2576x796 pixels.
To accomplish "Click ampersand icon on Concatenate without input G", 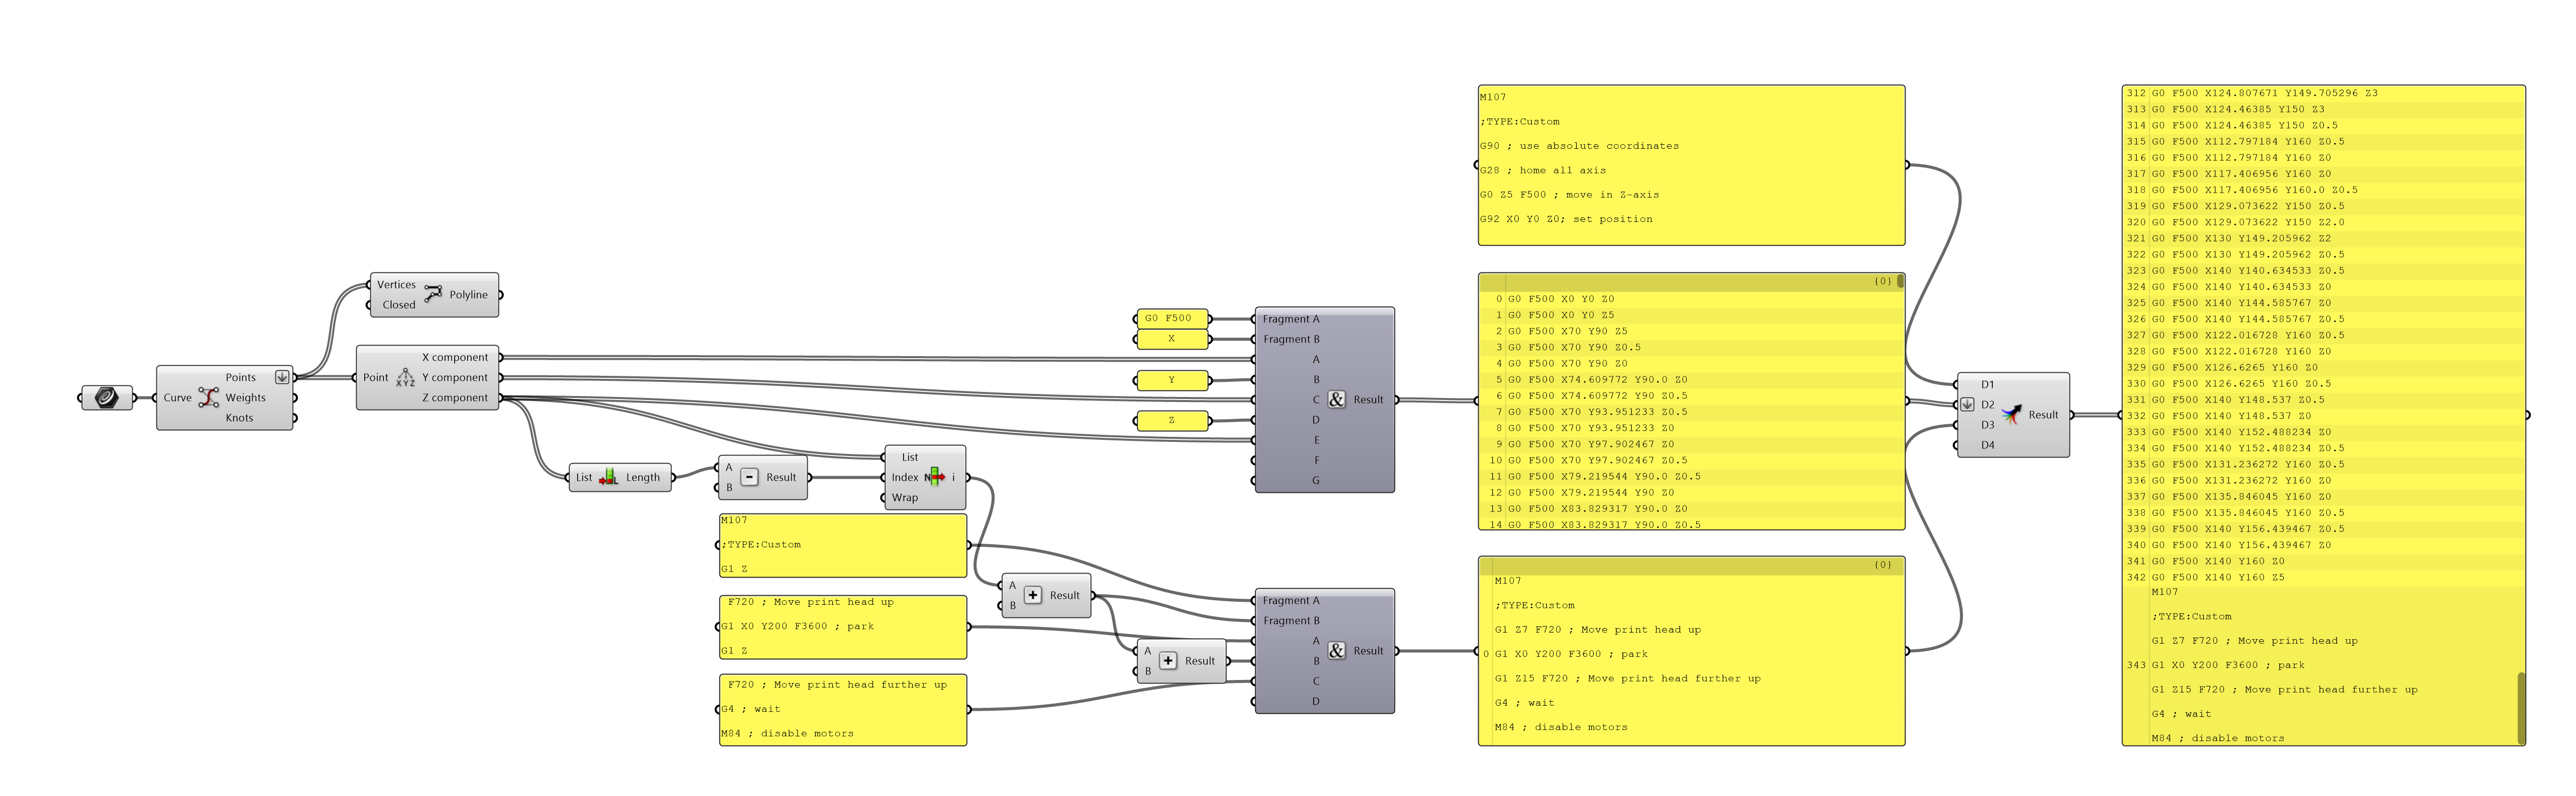I will click(1336, 651).
